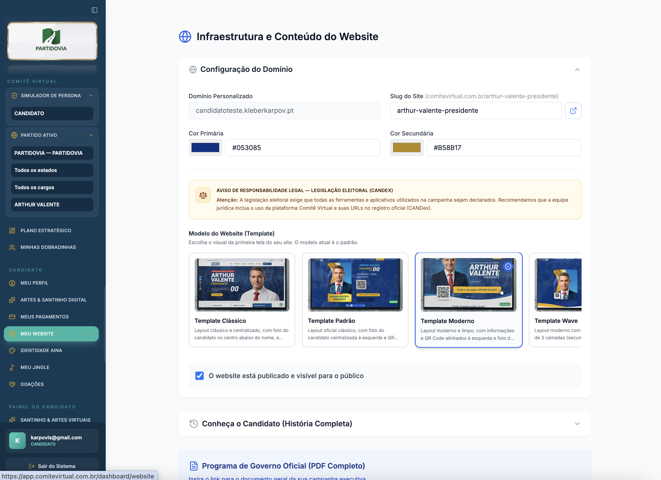Go to Meus Pagamentos in sidebar

51,317
